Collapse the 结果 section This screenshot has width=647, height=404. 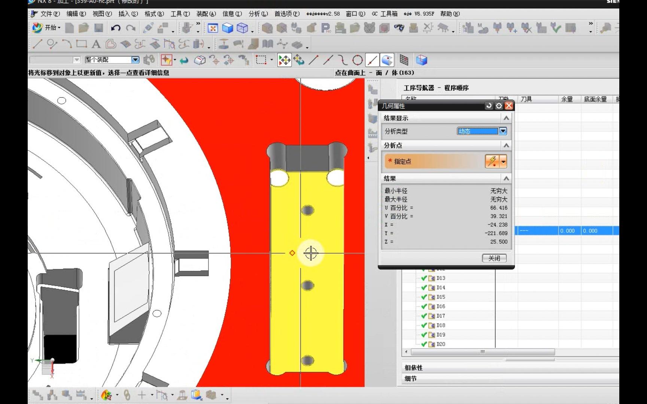[506, 179]
